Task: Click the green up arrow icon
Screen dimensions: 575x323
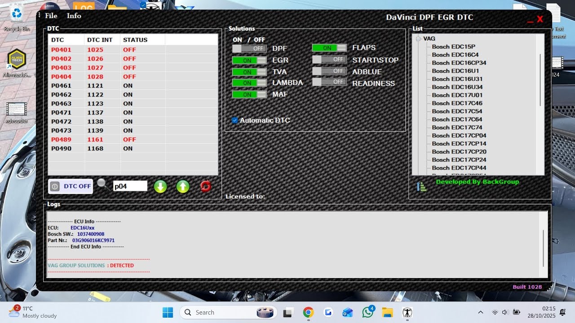Action: pos(183,186)
